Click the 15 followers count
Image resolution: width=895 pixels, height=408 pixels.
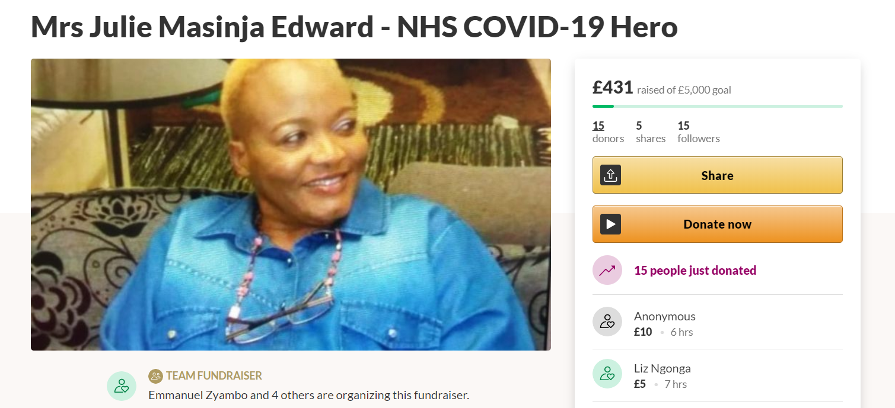(x=699, y=132)
